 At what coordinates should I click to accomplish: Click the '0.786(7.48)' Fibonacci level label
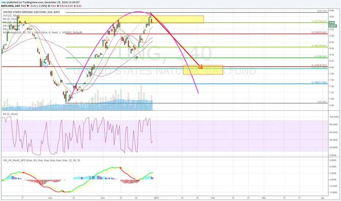[319, 82]
